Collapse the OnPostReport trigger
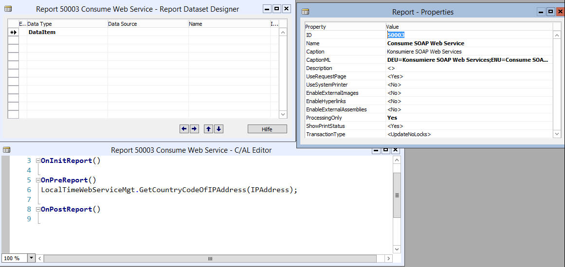Viewport: 565px width, 267px height. [x=38, y=209]
